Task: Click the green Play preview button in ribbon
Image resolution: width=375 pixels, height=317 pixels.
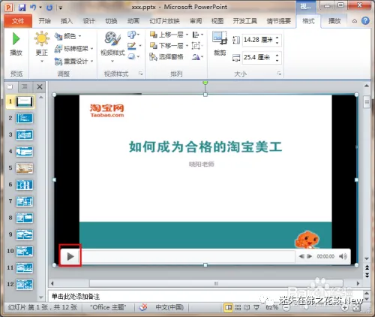Action: click(x=16, y=44)
